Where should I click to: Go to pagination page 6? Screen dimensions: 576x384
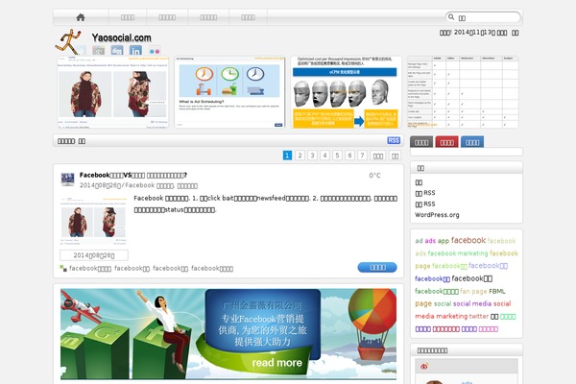tap(349, 156)
